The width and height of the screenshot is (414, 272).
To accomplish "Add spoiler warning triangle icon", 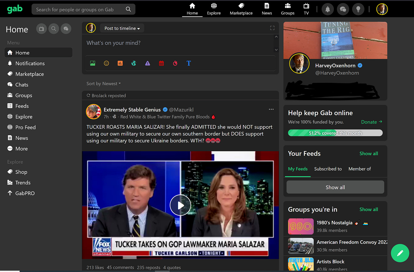I will click(148, 63).
